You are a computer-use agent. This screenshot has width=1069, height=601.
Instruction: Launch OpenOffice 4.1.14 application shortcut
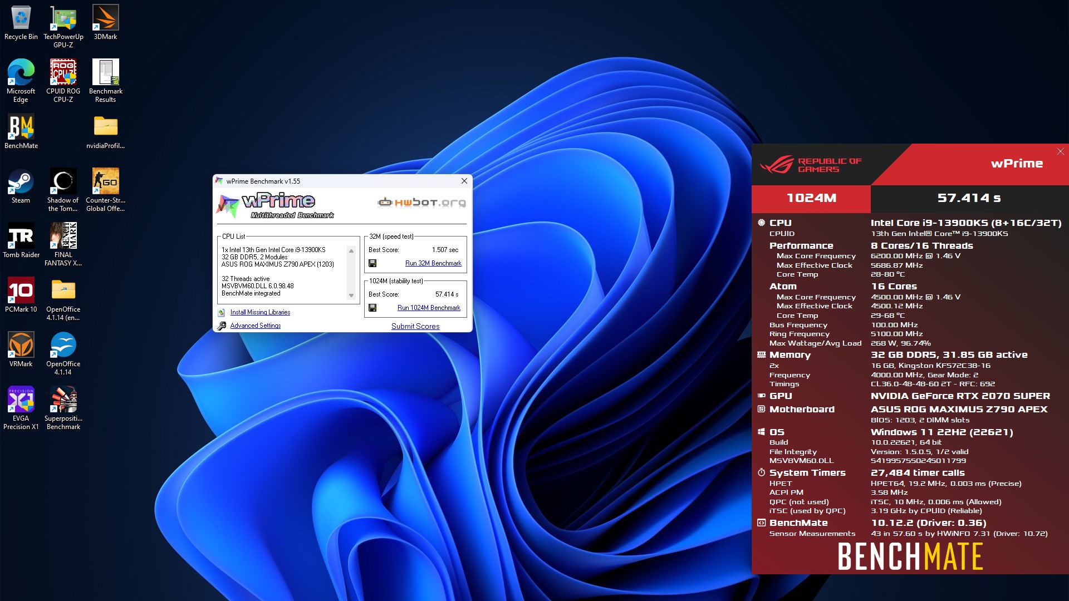pyautogui.click(x=63, y=354)
